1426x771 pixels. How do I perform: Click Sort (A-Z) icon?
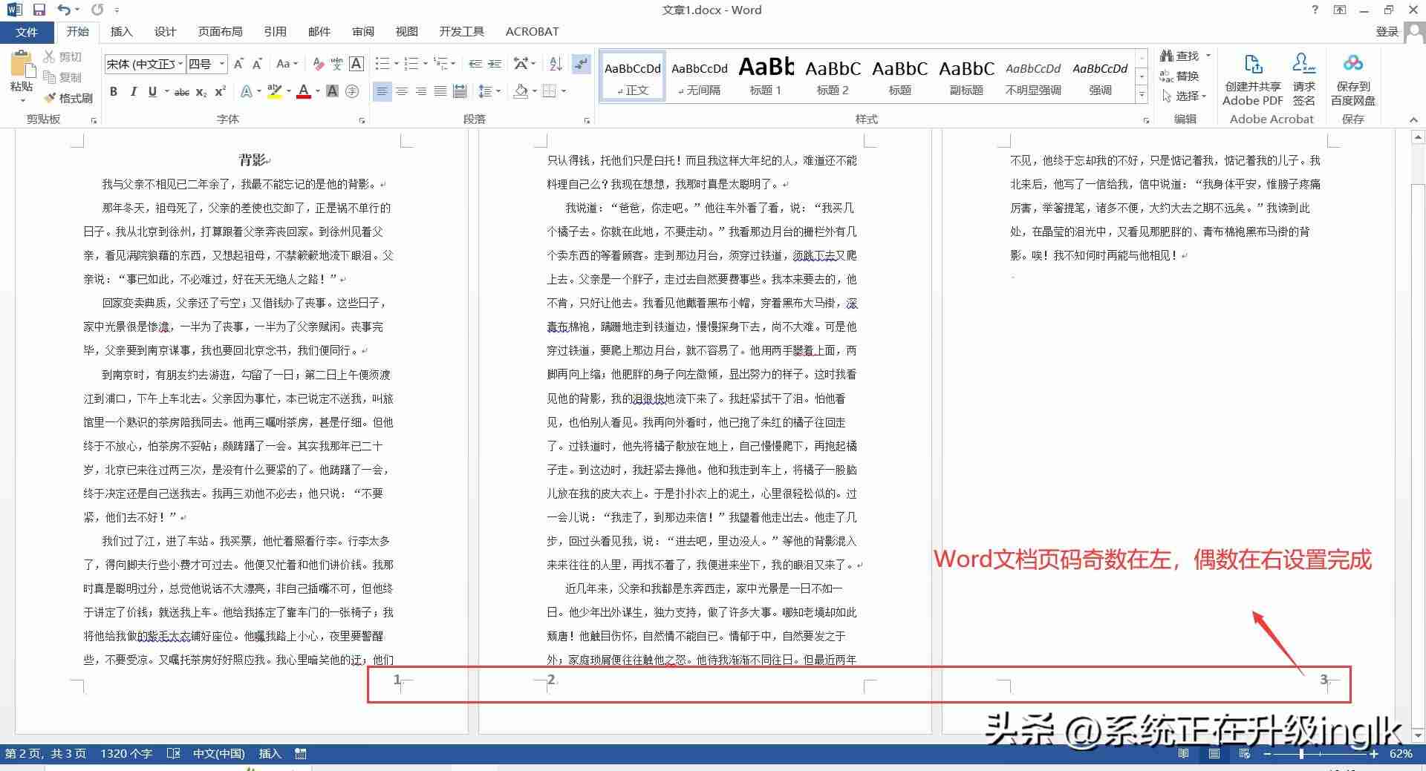[x=556, y=64]
